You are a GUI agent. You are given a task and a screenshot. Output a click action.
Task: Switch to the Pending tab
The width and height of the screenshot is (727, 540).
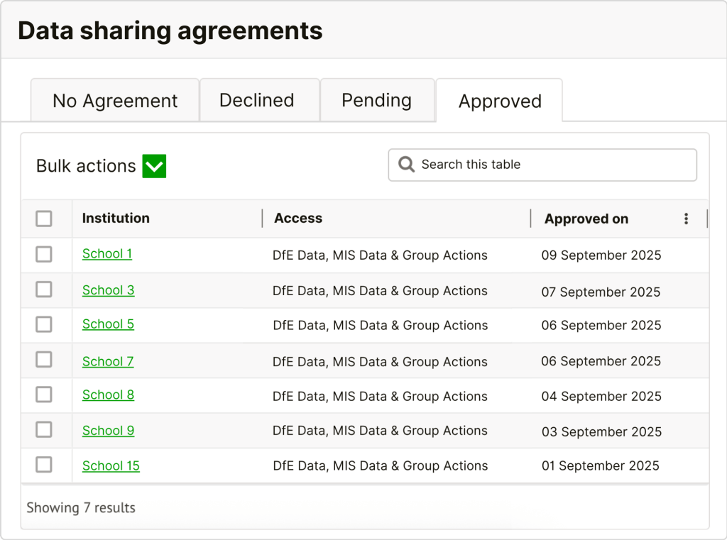(377, 100)
